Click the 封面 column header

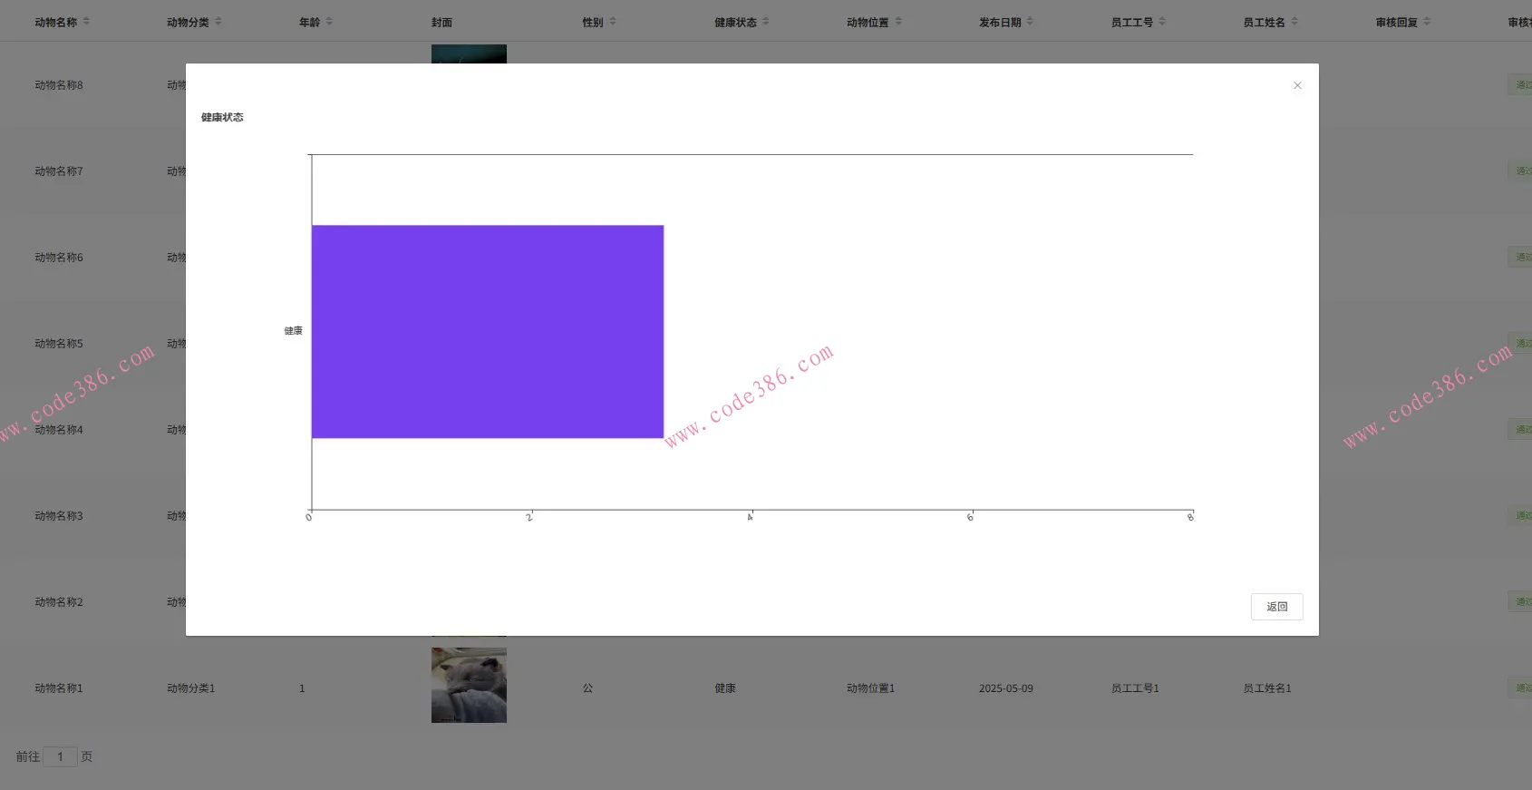[441, 23]
